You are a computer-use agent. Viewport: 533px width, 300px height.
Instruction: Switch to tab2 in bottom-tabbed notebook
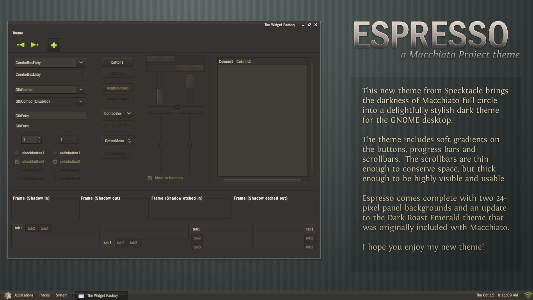121,243
